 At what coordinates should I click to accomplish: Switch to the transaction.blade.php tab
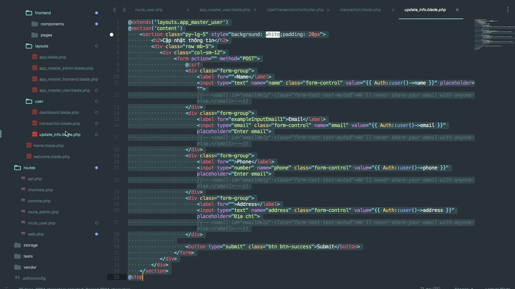(360, 10)
